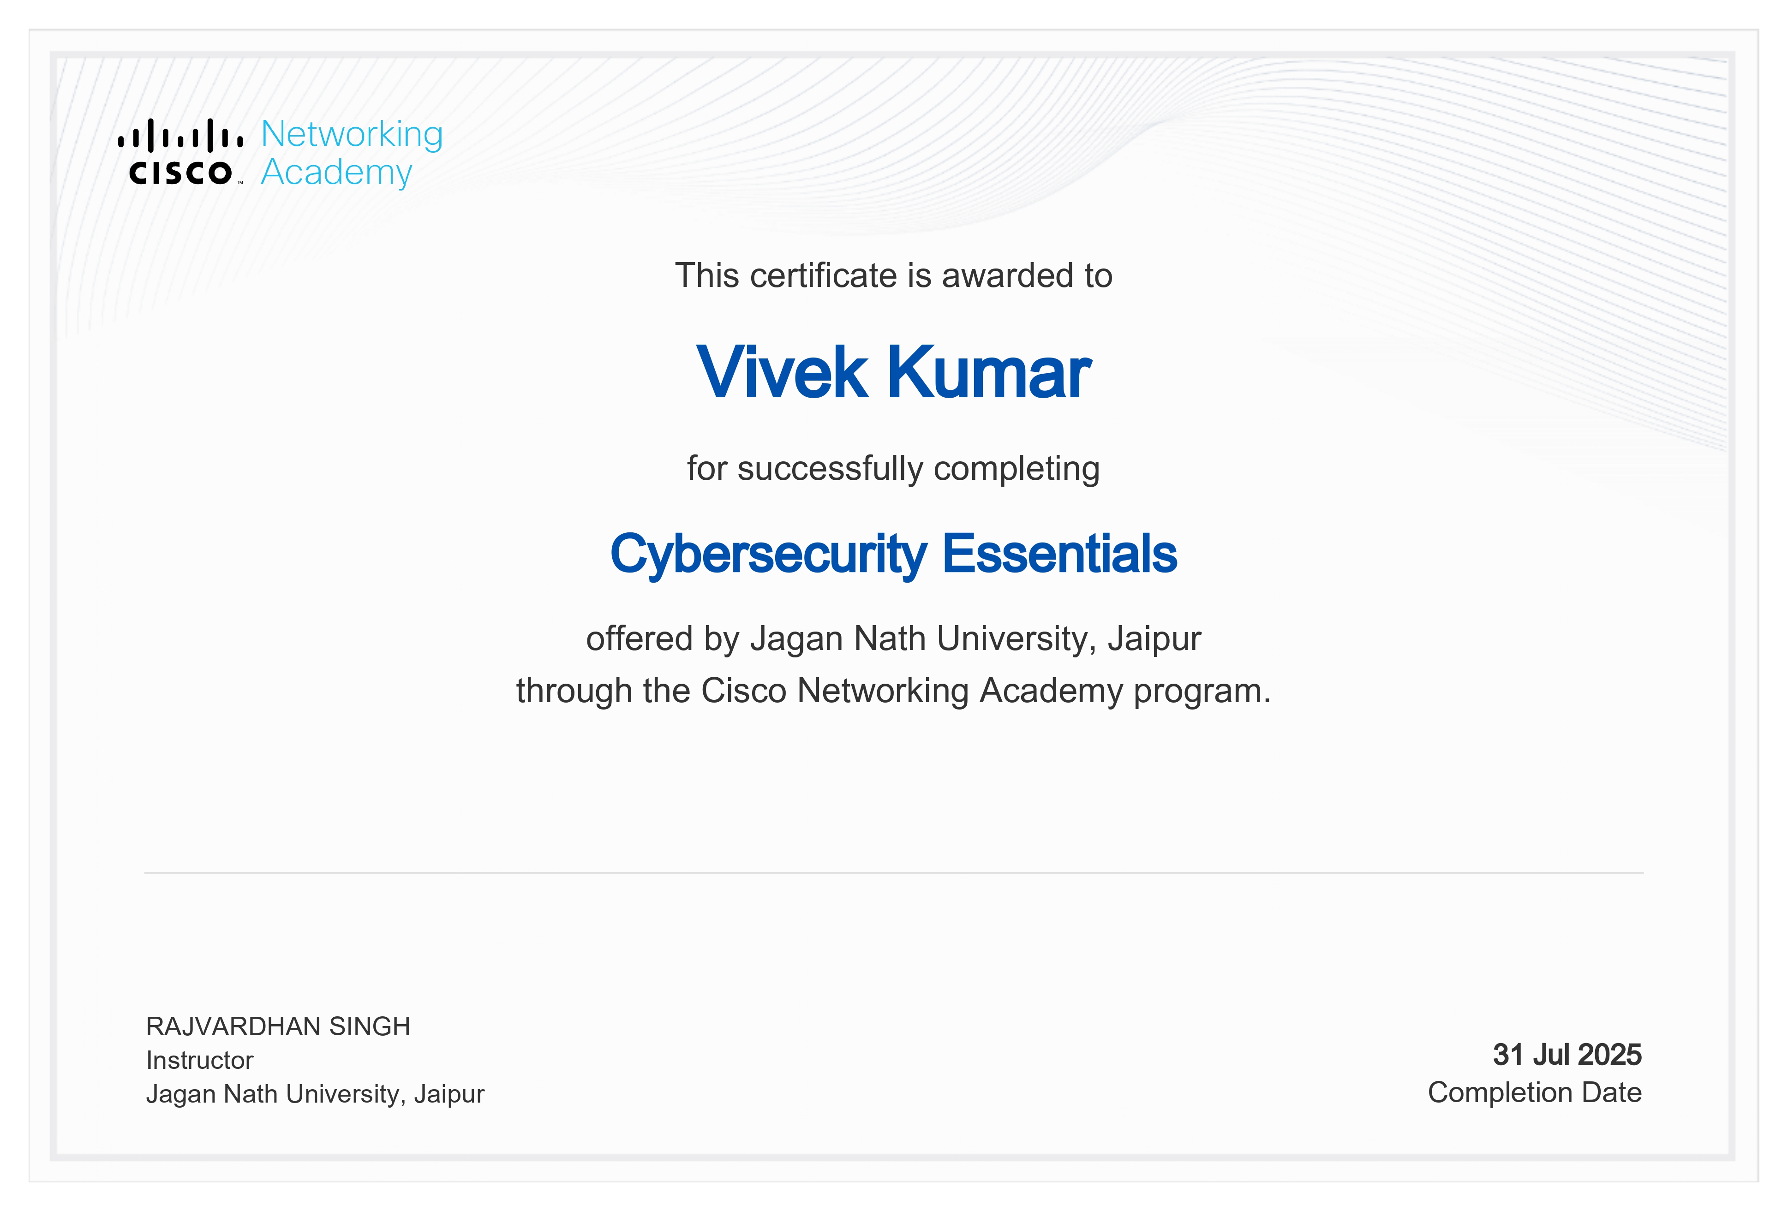The width and height of the screenshot is (1788, 1211).
Task: Click the black 'cisco' wordmark
Action: (x=180, y=173)
